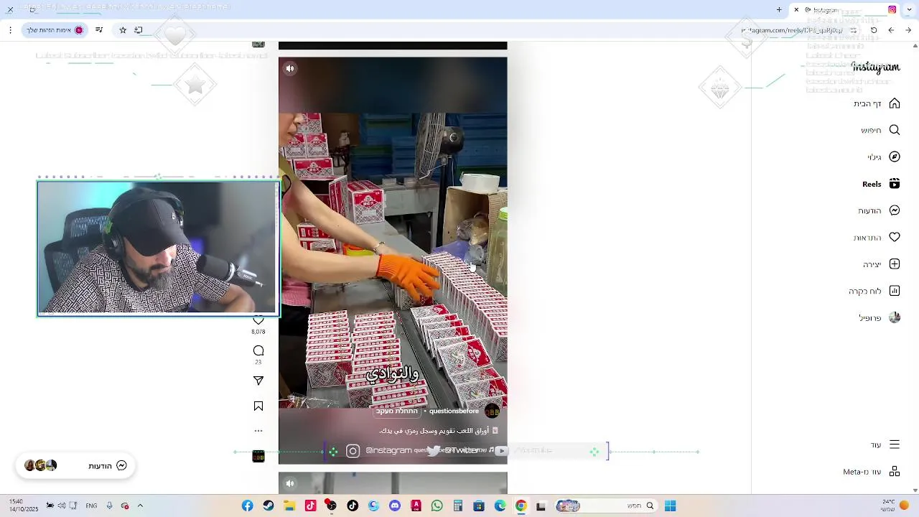Click the page's vertical scrollbar
This screenshot has height=517, width=919.
[x=915, y=269]
